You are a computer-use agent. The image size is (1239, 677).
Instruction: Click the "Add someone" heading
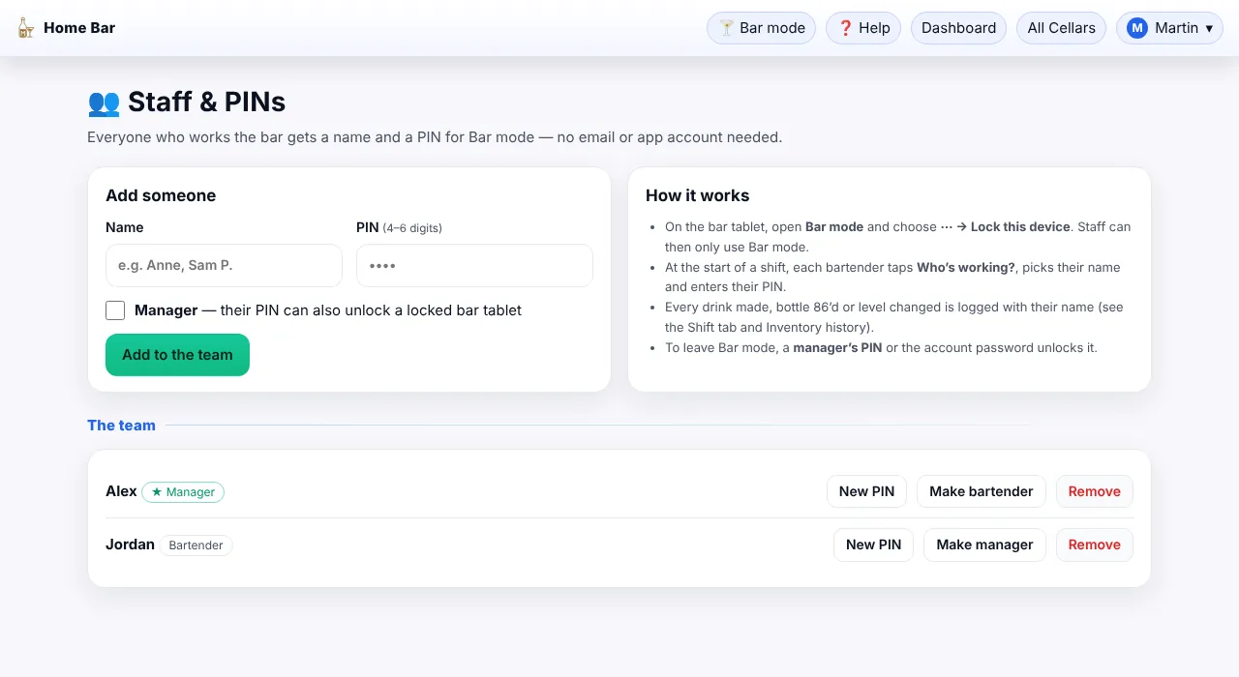tap(161, 195)
